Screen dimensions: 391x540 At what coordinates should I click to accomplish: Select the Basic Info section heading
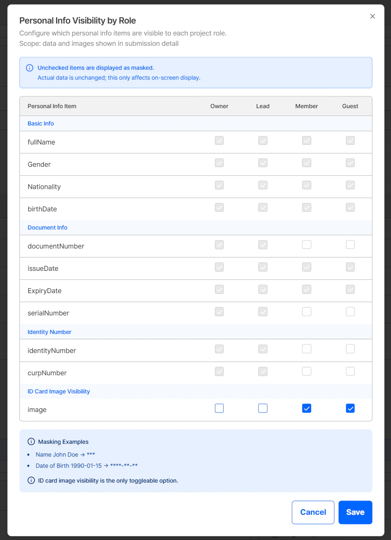(41, 123)
